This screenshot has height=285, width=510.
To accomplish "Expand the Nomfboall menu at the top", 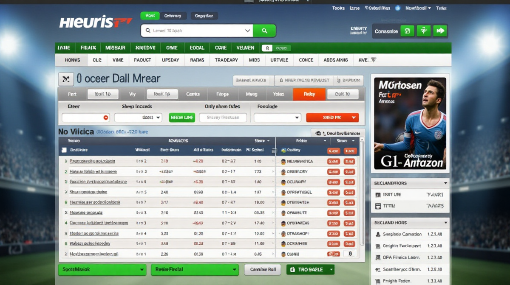I will click(x=418, y=8).
